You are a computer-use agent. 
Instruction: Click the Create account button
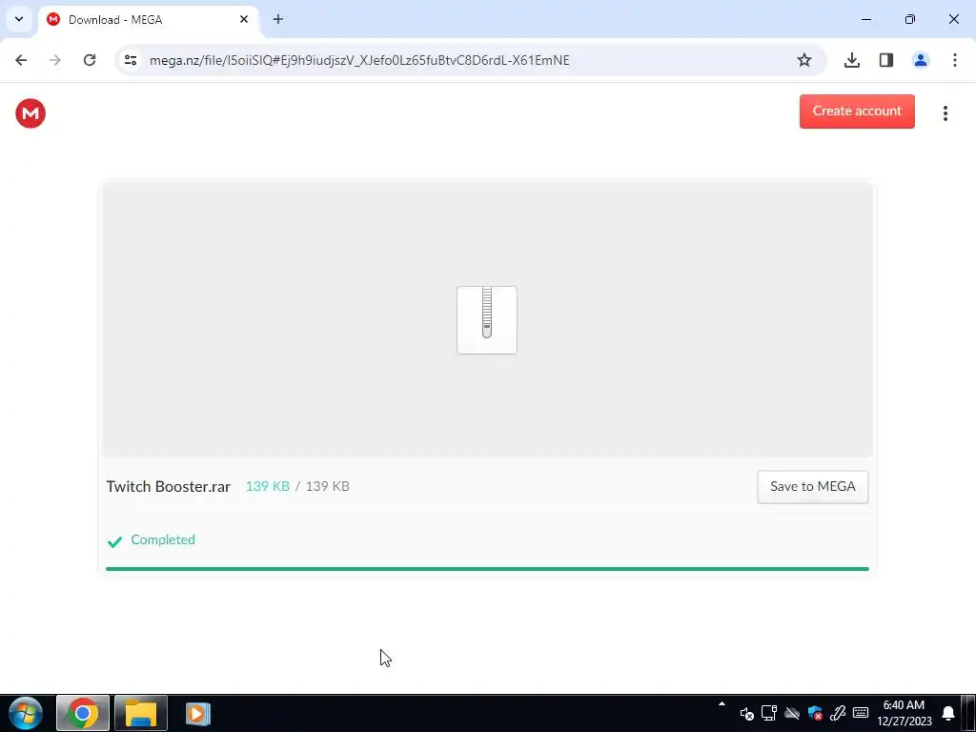[x=857, y=112]
